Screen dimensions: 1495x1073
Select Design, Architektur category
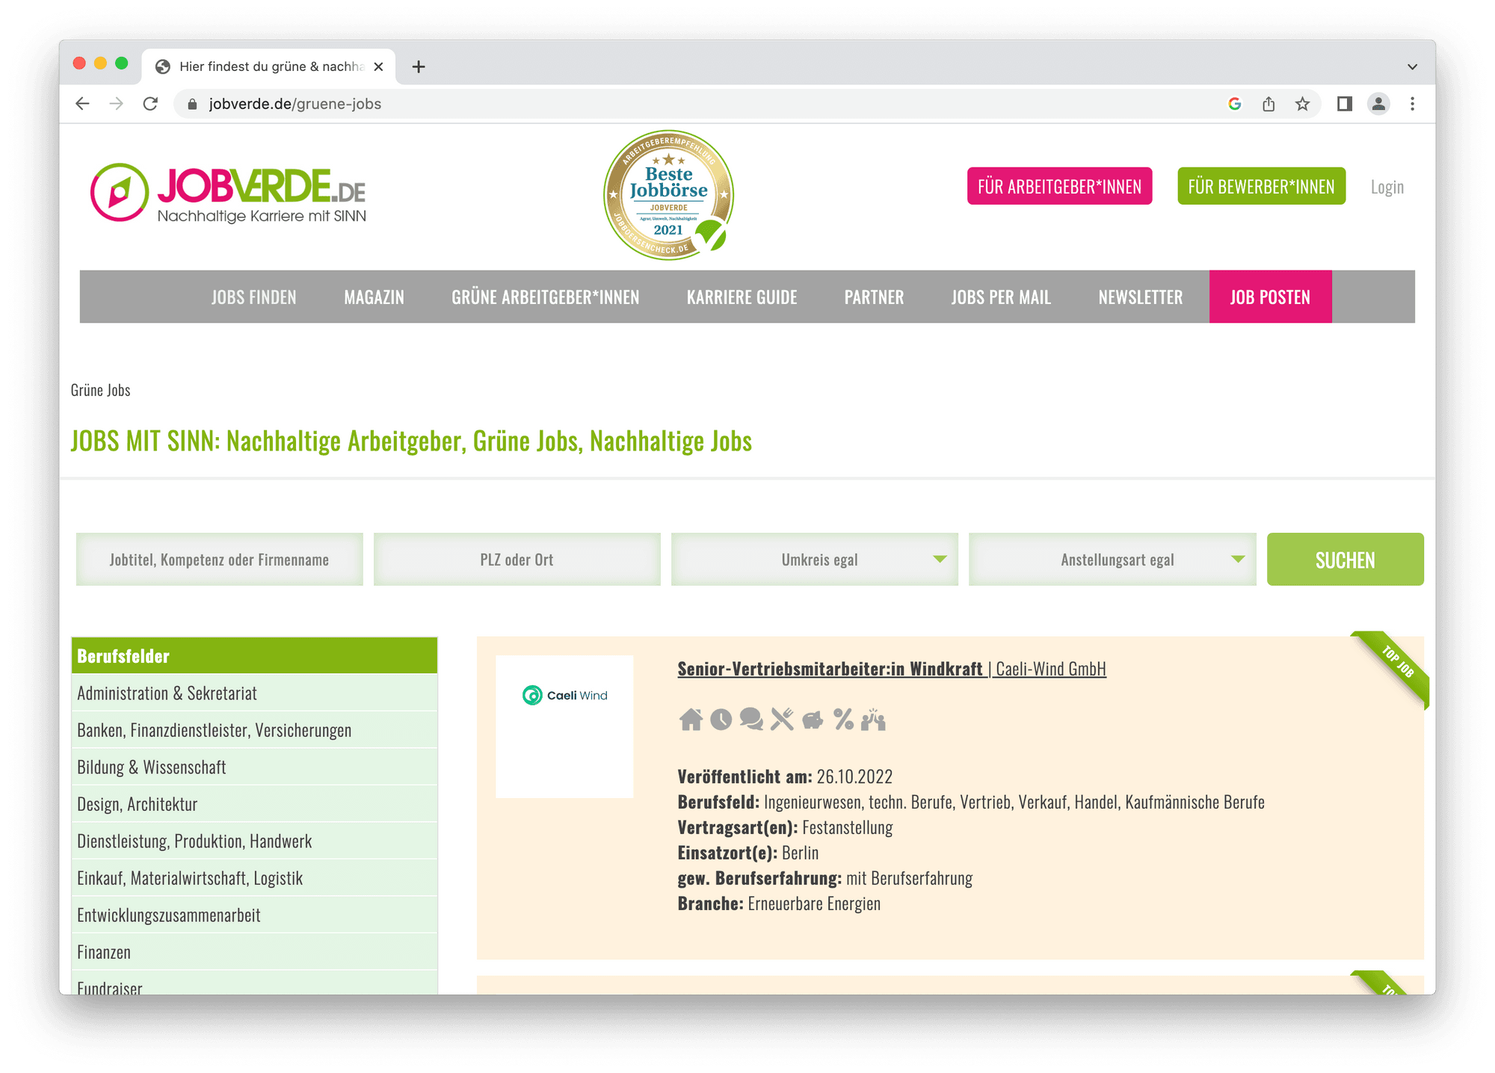pos(254,804)
